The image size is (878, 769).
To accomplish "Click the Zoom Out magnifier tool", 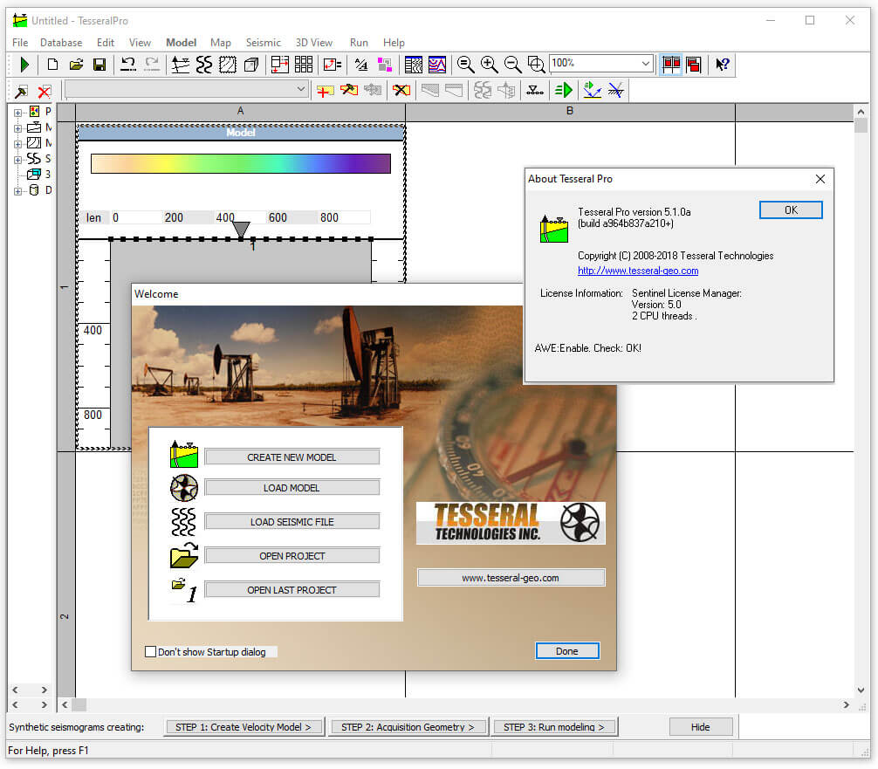I will click(x=512, y=64).
